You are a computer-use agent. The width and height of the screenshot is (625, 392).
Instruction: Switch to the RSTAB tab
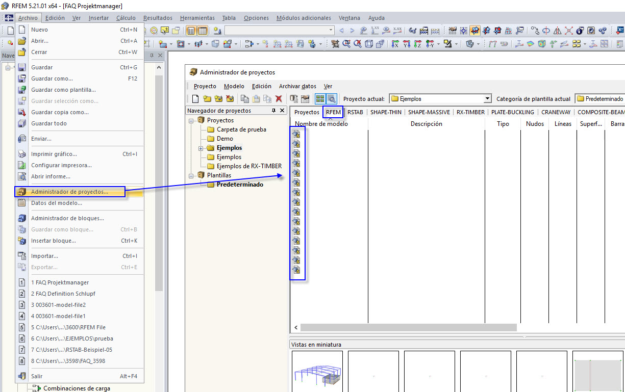355,112
